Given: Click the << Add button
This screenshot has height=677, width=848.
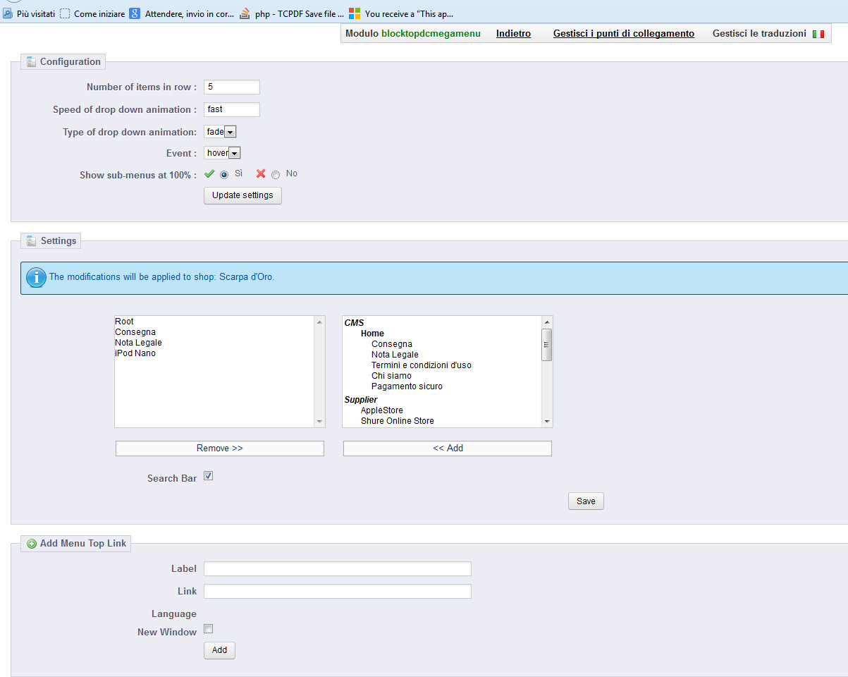Looking at the screenshot, I should 448,449.
